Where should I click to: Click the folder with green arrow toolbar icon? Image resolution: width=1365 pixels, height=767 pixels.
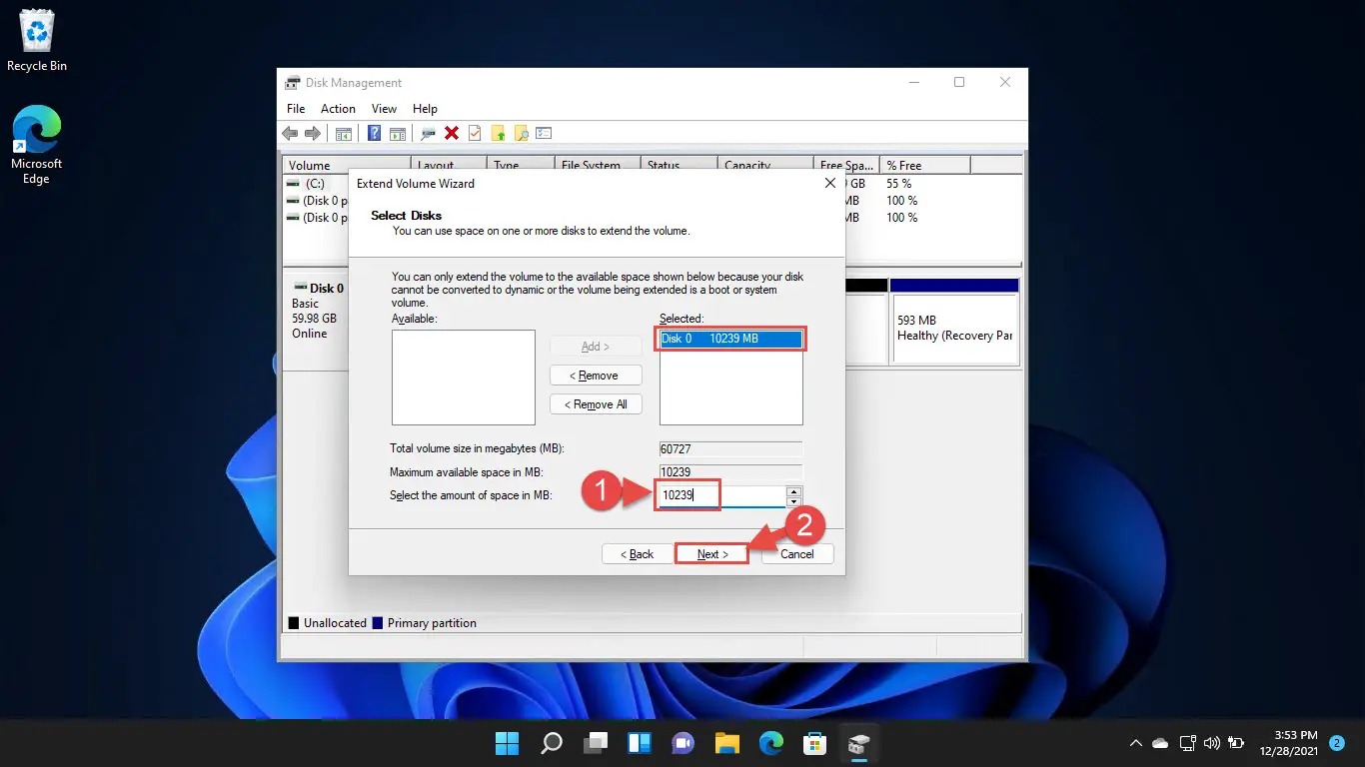498,134
